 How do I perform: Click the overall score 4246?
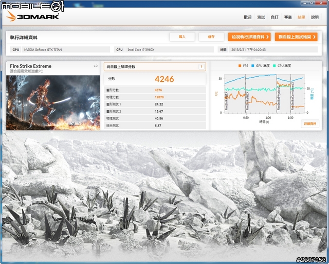[164, 79]
